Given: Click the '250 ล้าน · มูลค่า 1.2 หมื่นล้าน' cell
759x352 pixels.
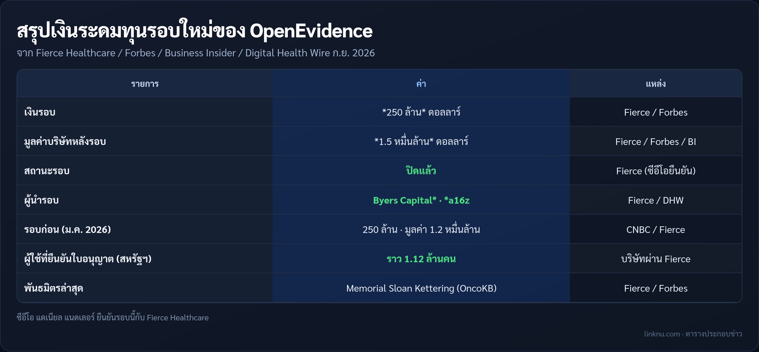Looking at the screenshot, I should pos(421,229).
